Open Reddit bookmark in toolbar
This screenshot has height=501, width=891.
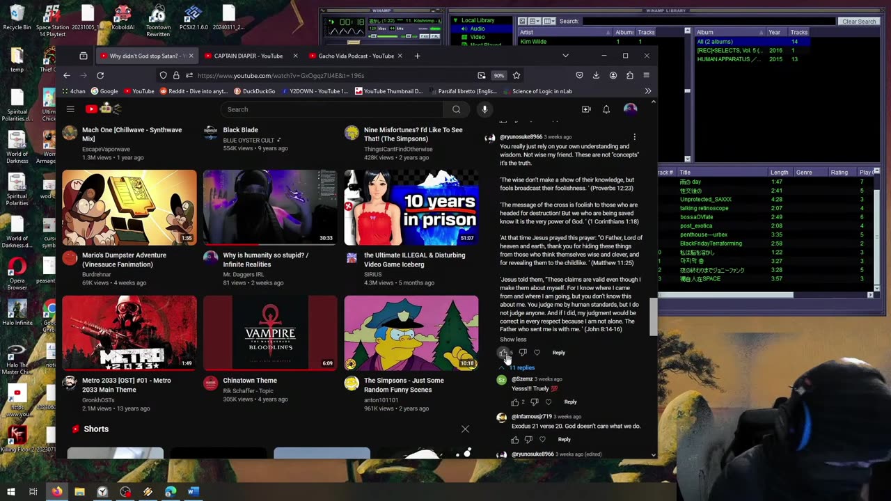[x=194, y=91]
